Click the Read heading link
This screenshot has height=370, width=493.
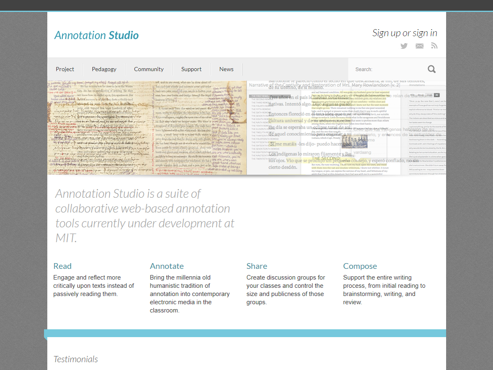click(x=62, y=266)
